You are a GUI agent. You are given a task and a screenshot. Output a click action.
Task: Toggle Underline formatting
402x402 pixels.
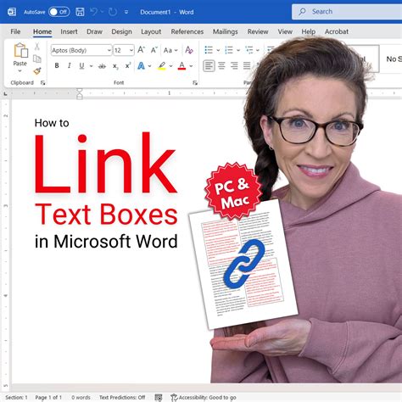tap(81, 66)
